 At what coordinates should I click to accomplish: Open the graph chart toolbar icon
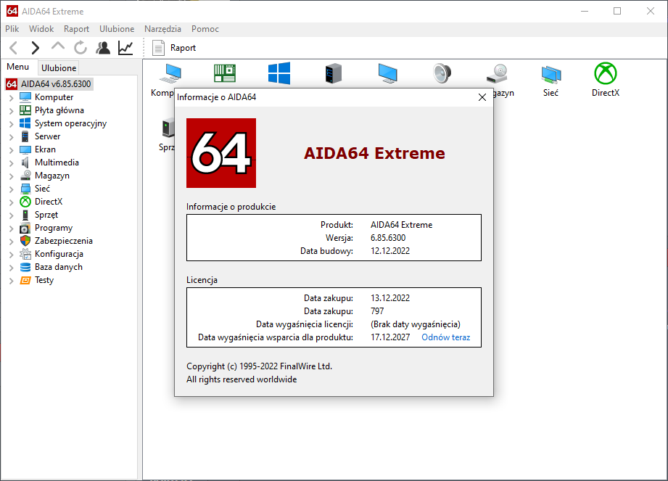point(125,48)
